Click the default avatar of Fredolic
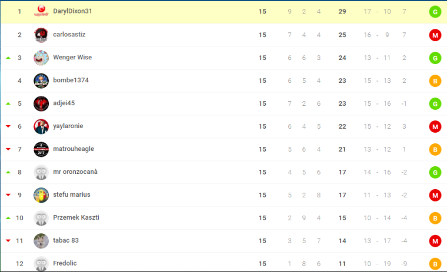This screenshot has width=447, height=272. click(41, 264)
